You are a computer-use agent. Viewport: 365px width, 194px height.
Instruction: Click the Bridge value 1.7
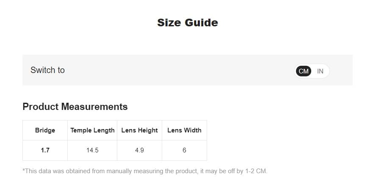[x=45, y=150]
